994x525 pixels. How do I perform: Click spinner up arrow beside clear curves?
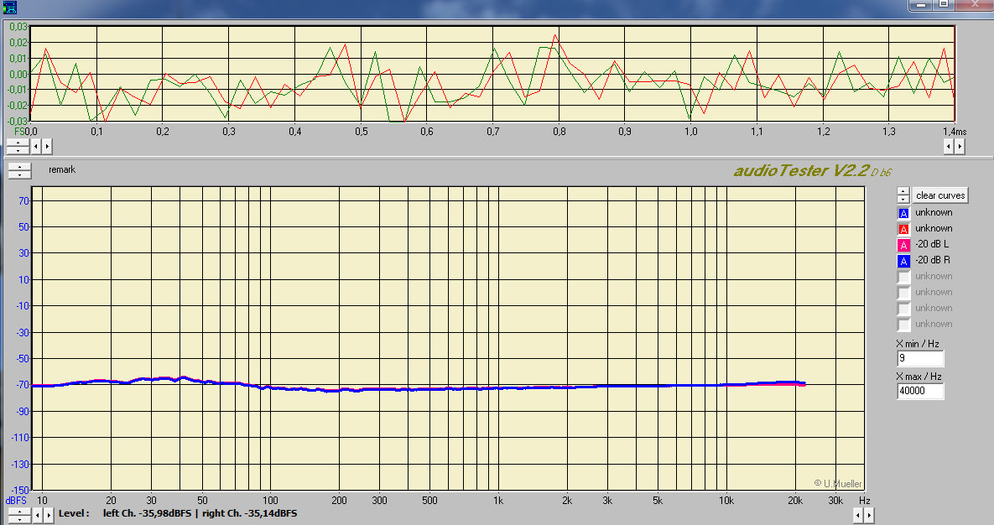coord(903,191)
